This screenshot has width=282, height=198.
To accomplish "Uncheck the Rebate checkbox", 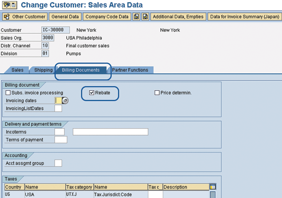I will click(x=92, y=93).
